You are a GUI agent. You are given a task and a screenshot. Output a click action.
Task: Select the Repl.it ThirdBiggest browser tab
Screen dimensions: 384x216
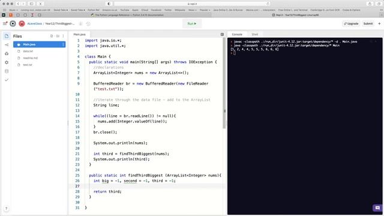pos(295,15)
